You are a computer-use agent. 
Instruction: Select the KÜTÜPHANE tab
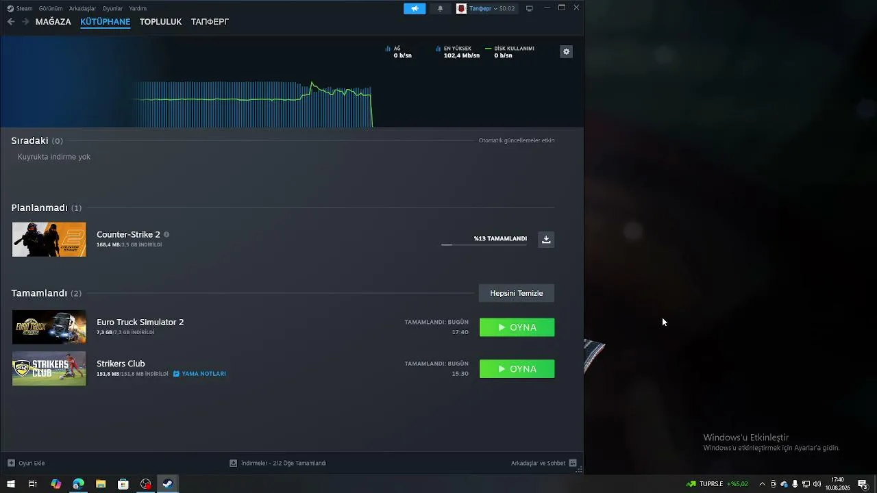coord(106,22)
